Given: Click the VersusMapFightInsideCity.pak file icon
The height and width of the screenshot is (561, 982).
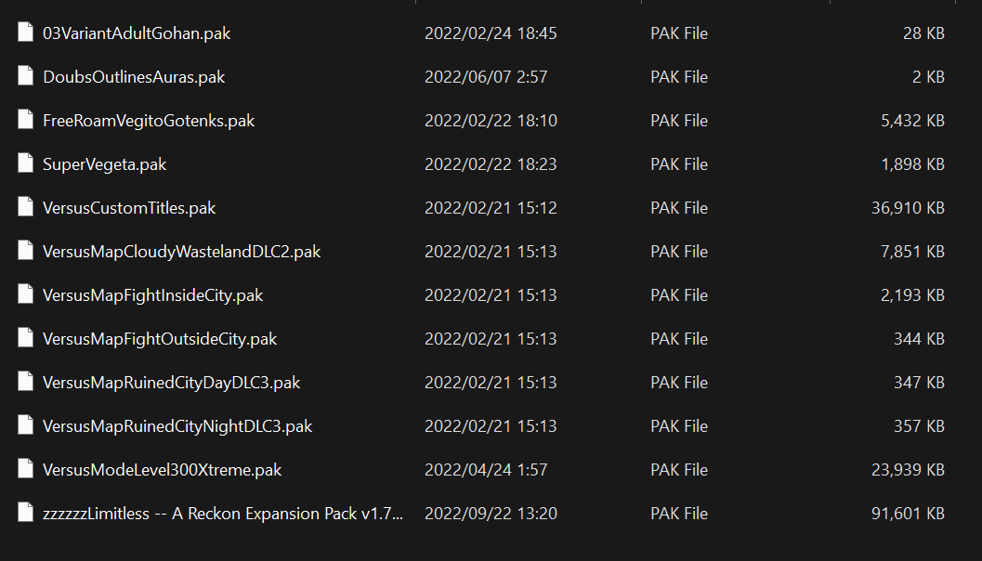Looking at the screenshot, I should [x=25, y=294].
